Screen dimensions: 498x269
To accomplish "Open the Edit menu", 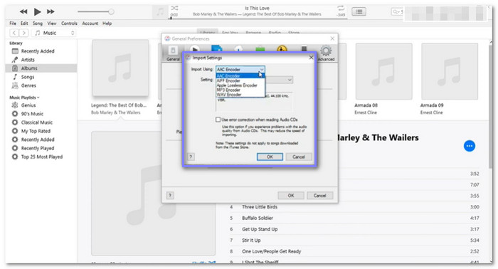I will (24, 23).
